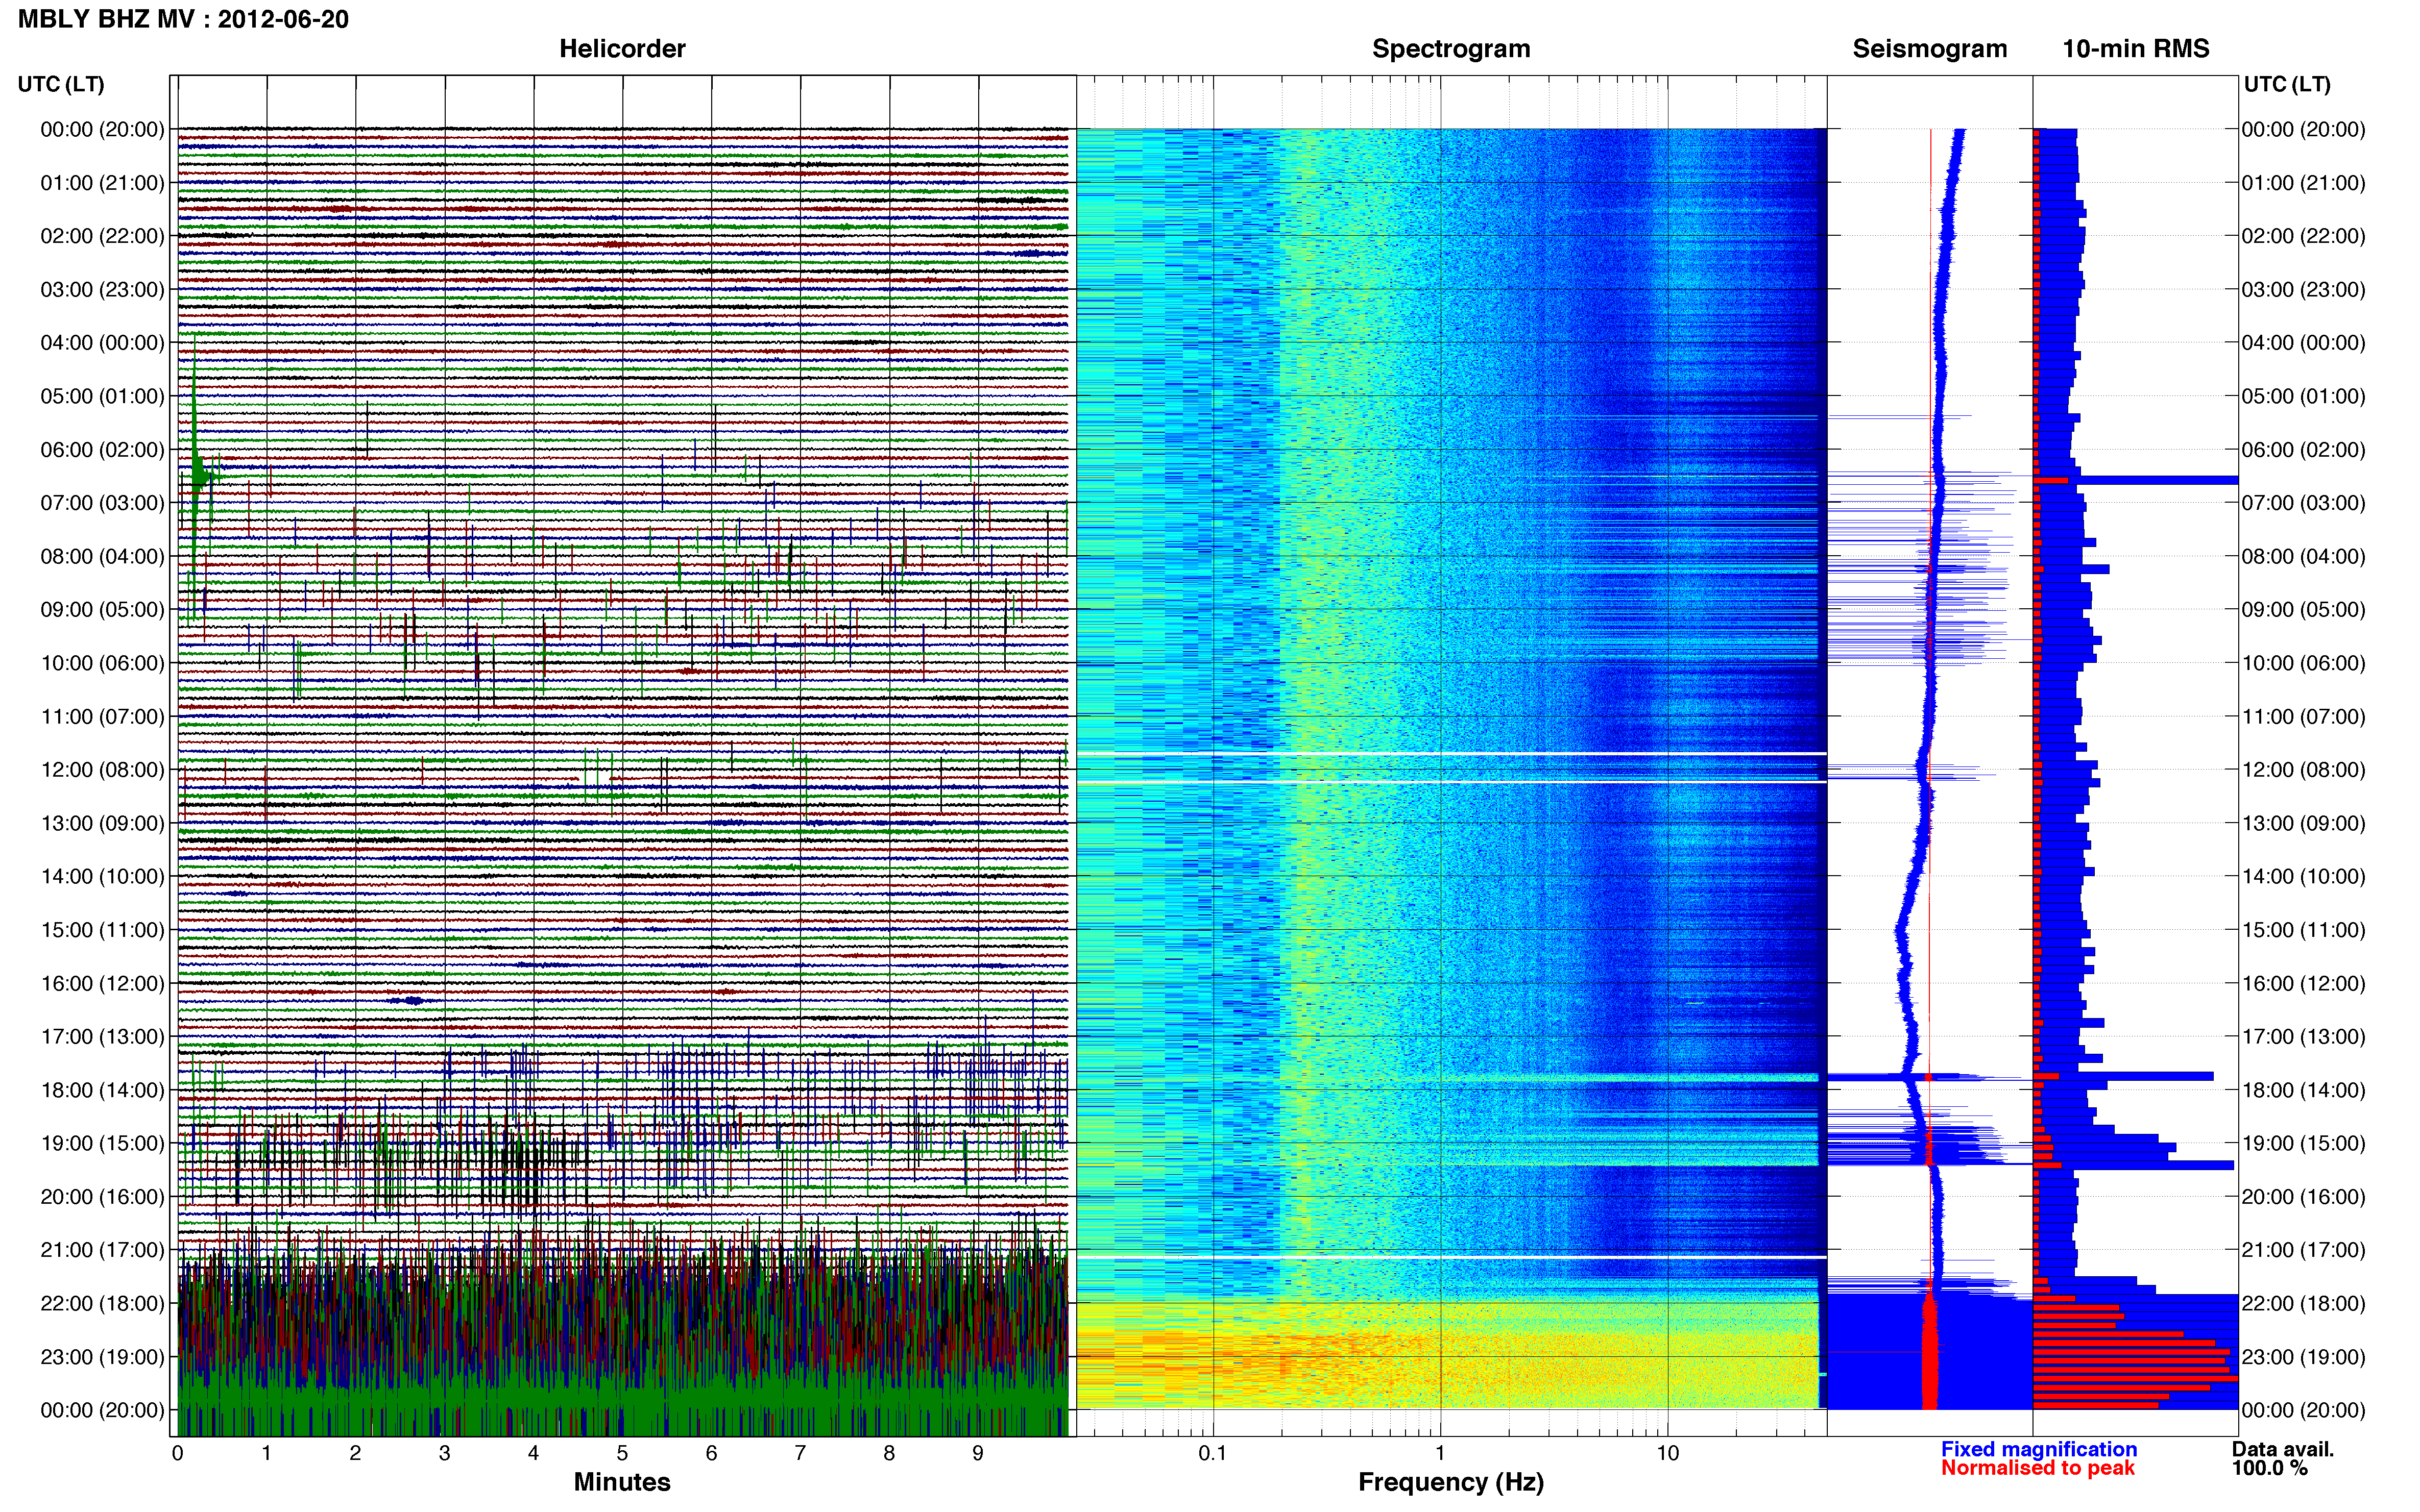Image resolution: width=2420 pixels, height=1512 pixels.
Task: Click the left '15:00 (11:00)' time label
Action: (x=102, y=930)
